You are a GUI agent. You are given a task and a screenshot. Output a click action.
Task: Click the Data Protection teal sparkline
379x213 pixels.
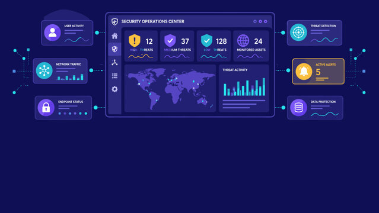click(324, 114)
